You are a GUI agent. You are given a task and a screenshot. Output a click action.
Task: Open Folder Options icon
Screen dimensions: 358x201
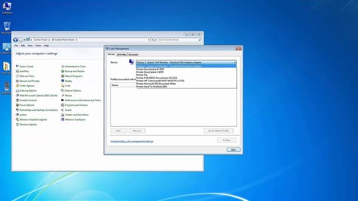click(x=17, y=85)
